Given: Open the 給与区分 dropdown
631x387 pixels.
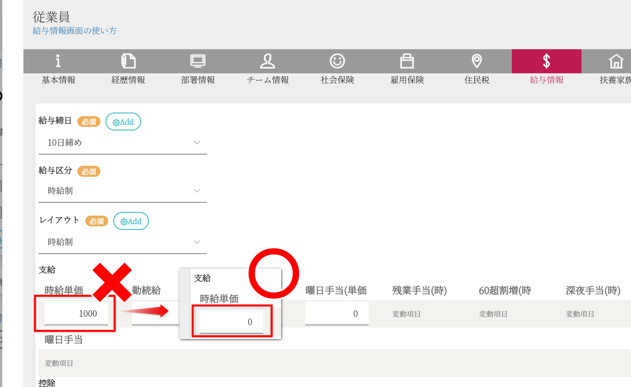Looking at the screenshot, I should pyautogui.click(x=123, y=191).
